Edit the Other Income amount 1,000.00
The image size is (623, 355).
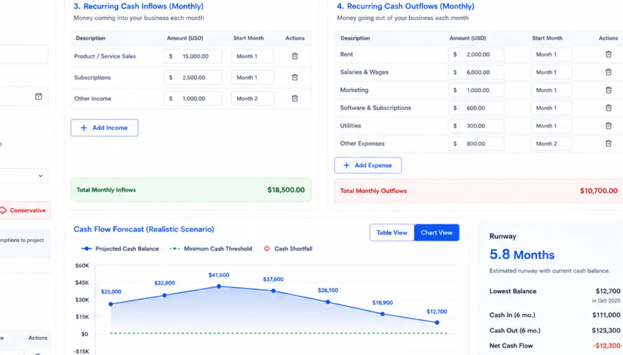(x=193, y=99)
